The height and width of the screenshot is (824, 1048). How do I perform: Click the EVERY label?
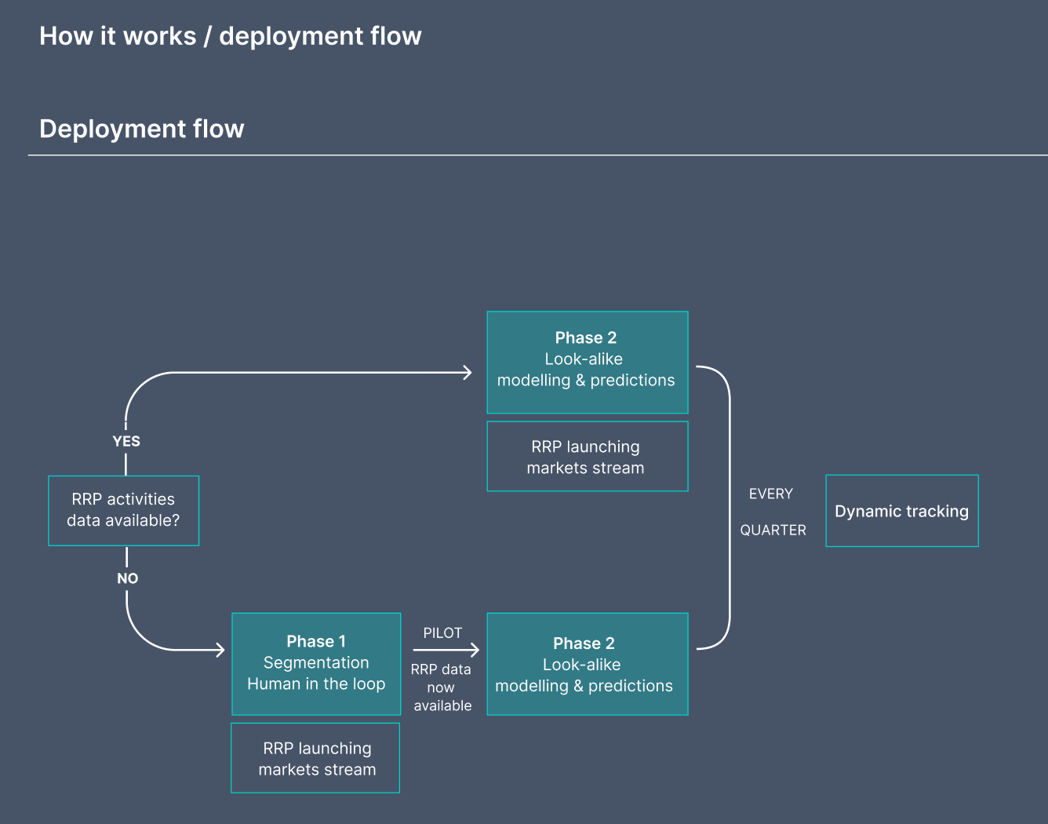tap(771, 494)
